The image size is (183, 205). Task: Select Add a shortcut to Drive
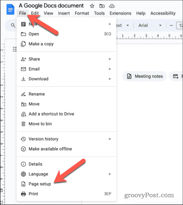click(66, 114)
